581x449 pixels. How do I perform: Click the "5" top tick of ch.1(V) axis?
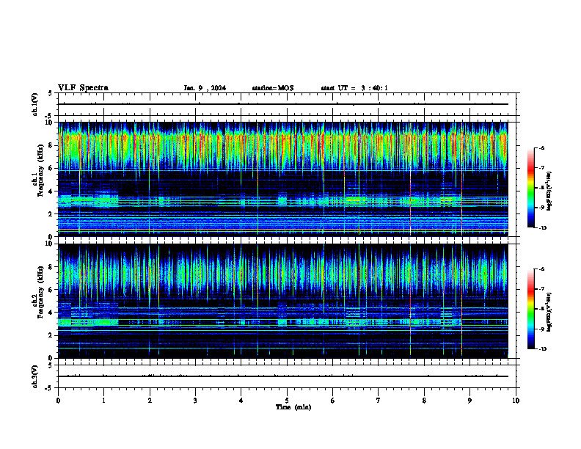51,93
